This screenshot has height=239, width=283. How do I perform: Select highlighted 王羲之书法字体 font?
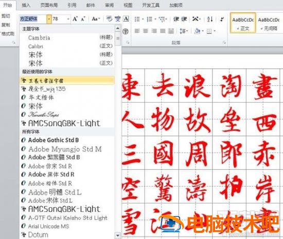67,80
